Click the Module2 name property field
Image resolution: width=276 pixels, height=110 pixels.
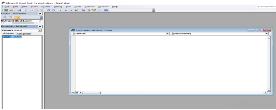pos(27,37)
